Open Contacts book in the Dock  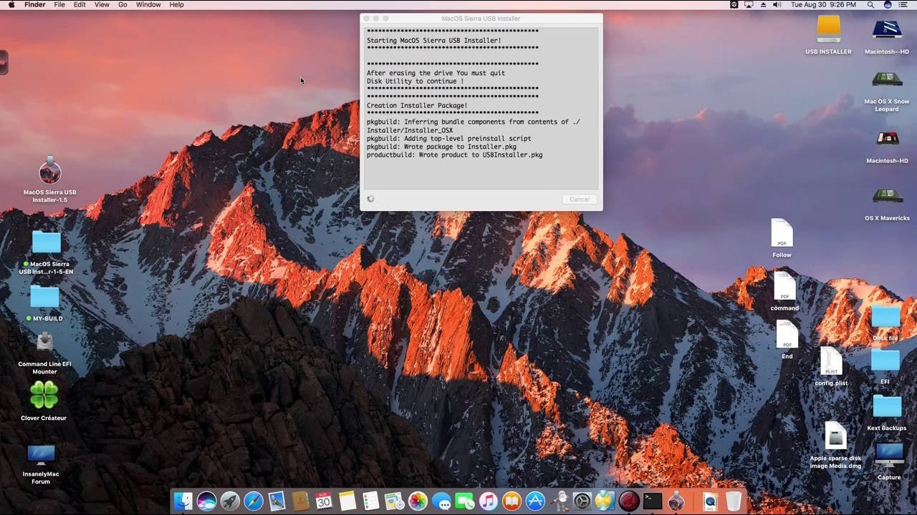click(301, 501)
